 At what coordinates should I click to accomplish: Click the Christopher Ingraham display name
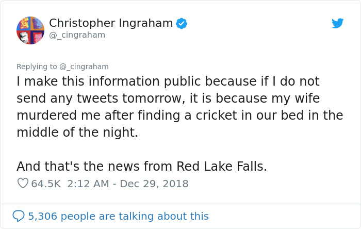tap(111, 23)
